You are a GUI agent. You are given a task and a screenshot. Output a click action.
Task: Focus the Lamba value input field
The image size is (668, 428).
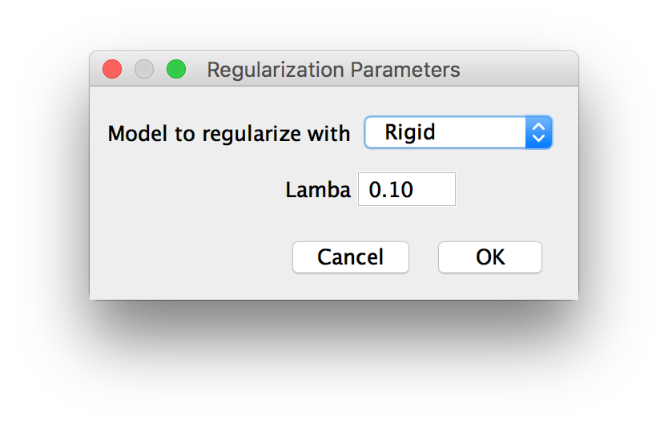point(406,189)
